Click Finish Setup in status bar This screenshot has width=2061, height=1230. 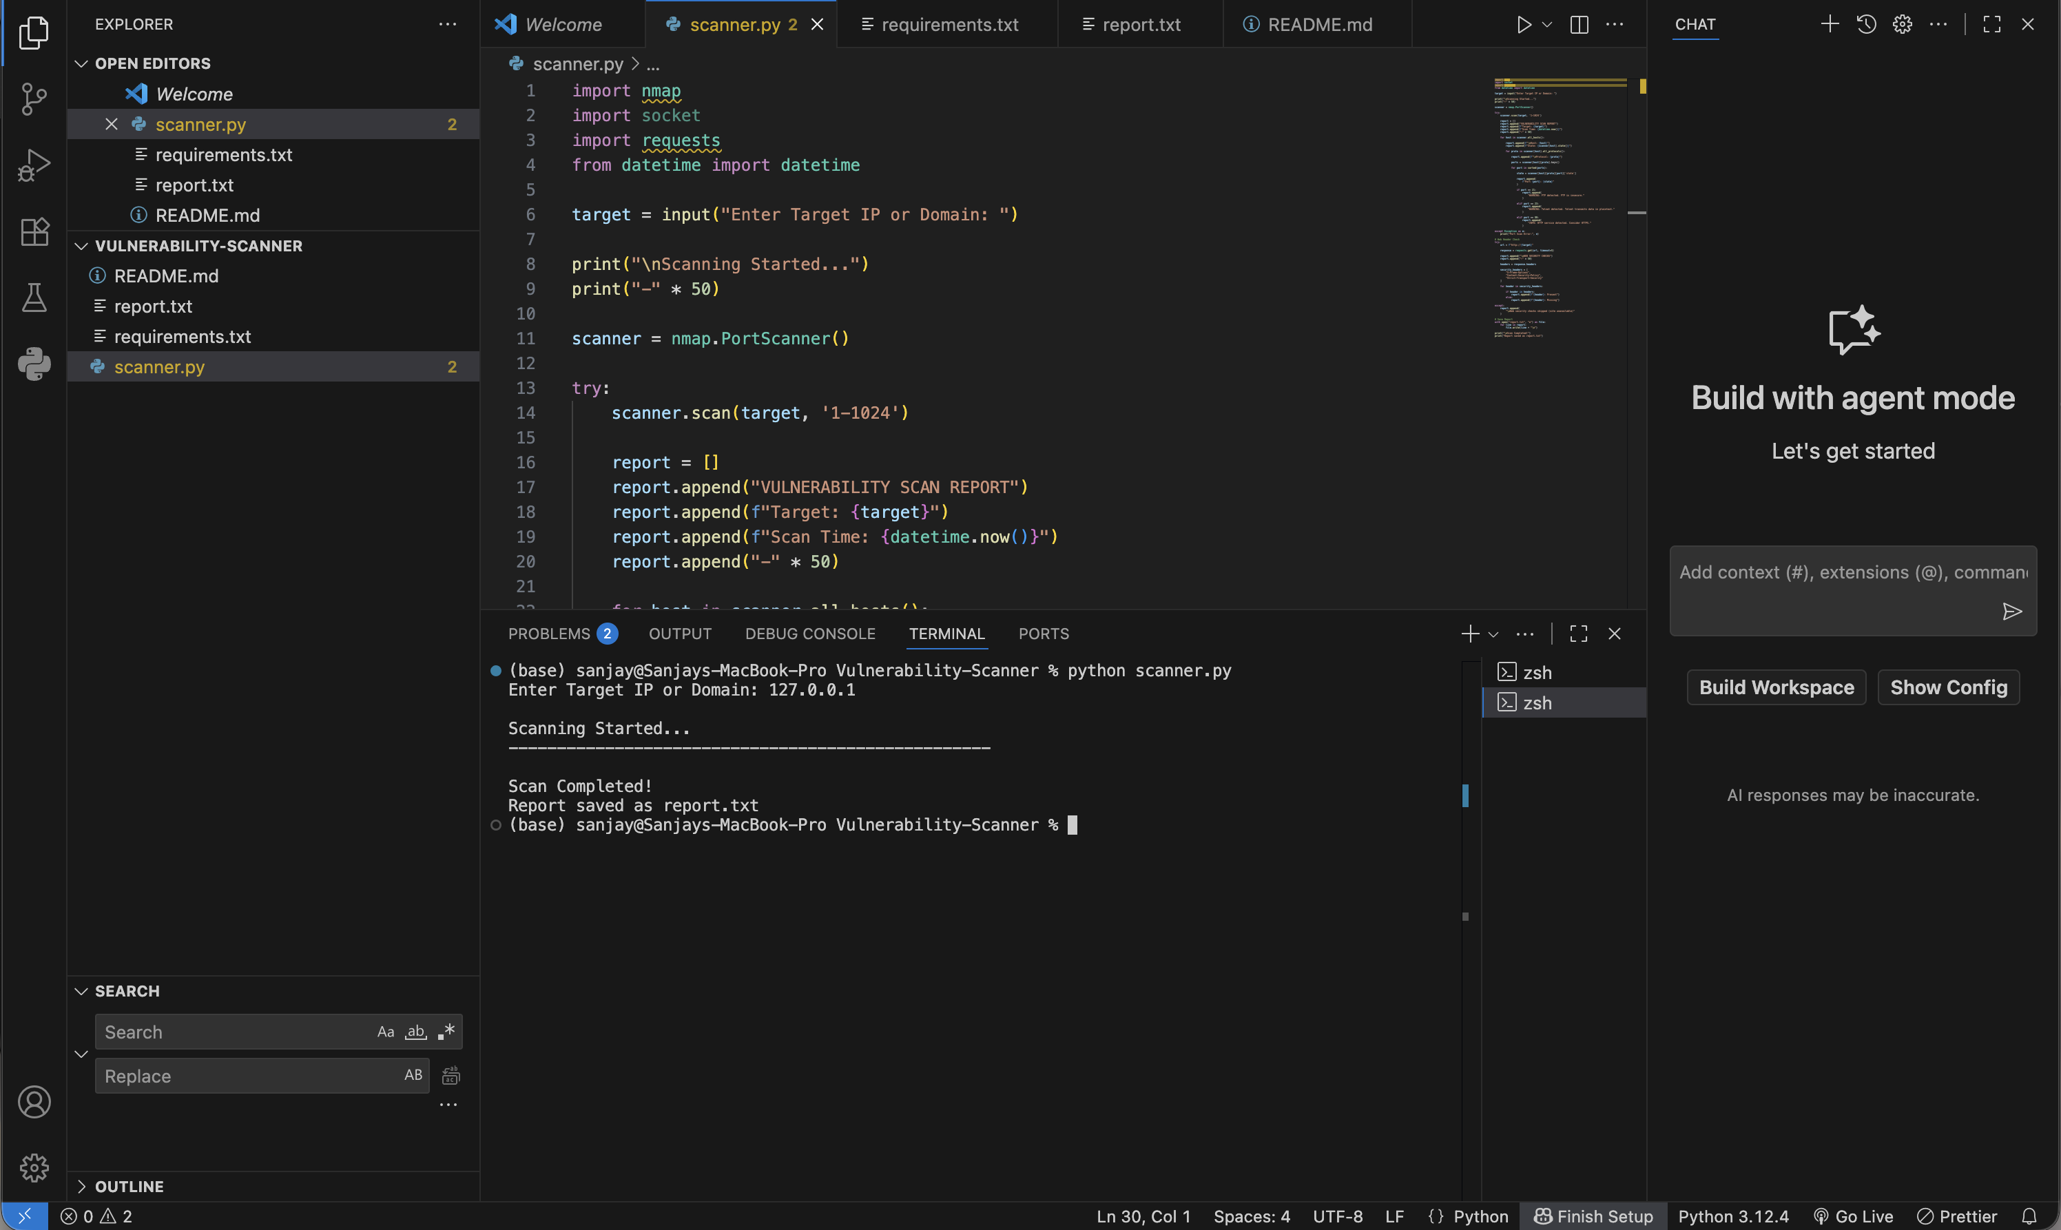(x=1593, y=1216)
